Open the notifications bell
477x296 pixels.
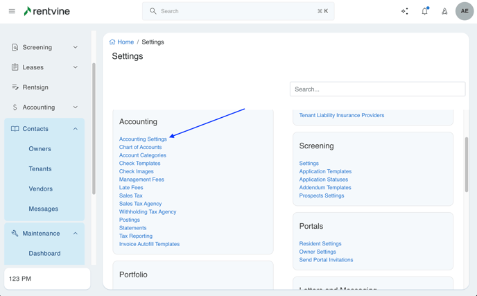click(x=424, y=11)
